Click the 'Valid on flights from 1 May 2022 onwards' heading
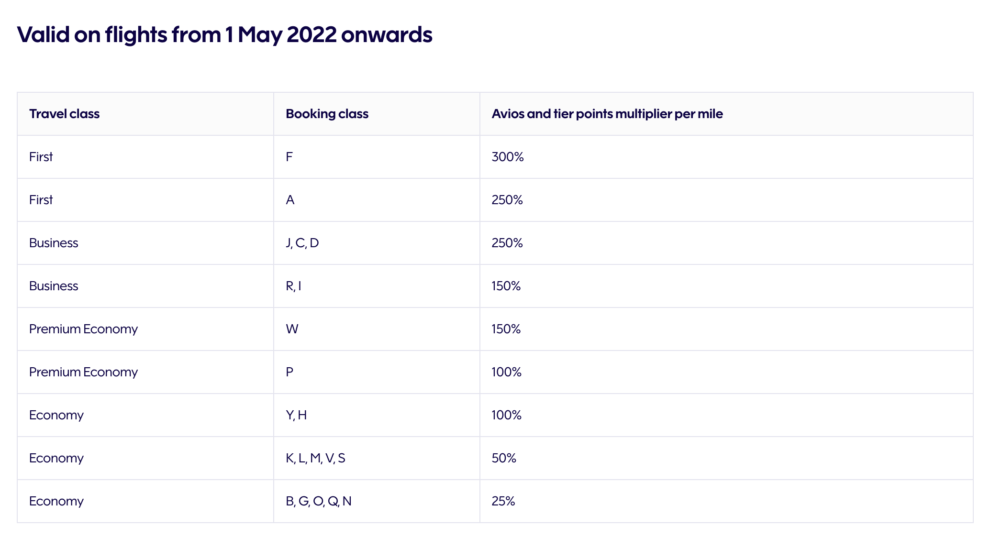1001x548 pixels. point(224,35)
